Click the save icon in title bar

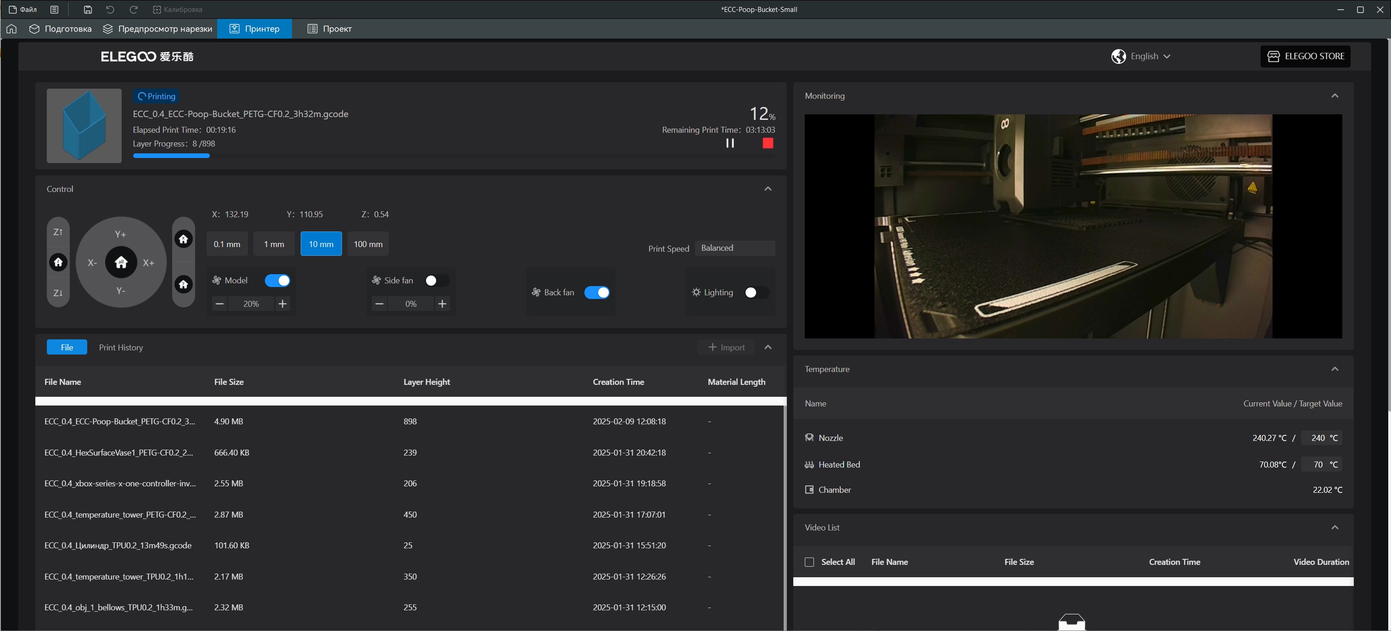pyautogui.click(x=88, y=9)
